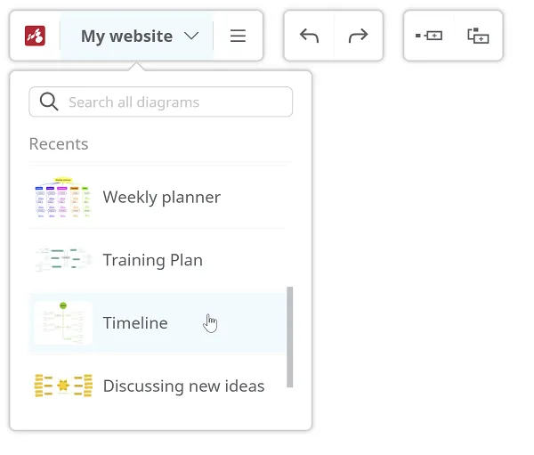
Task: Add a sibling topic icon
Action: click(429, 36)
